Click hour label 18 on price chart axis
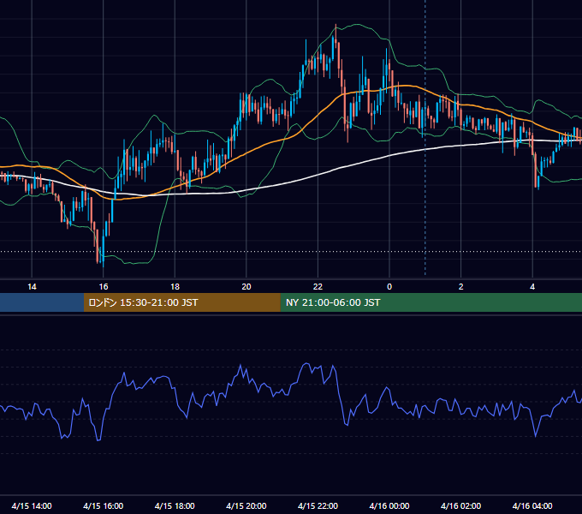Image resolution: width=582 pixels, height=514 pixels. coord(175,287)
